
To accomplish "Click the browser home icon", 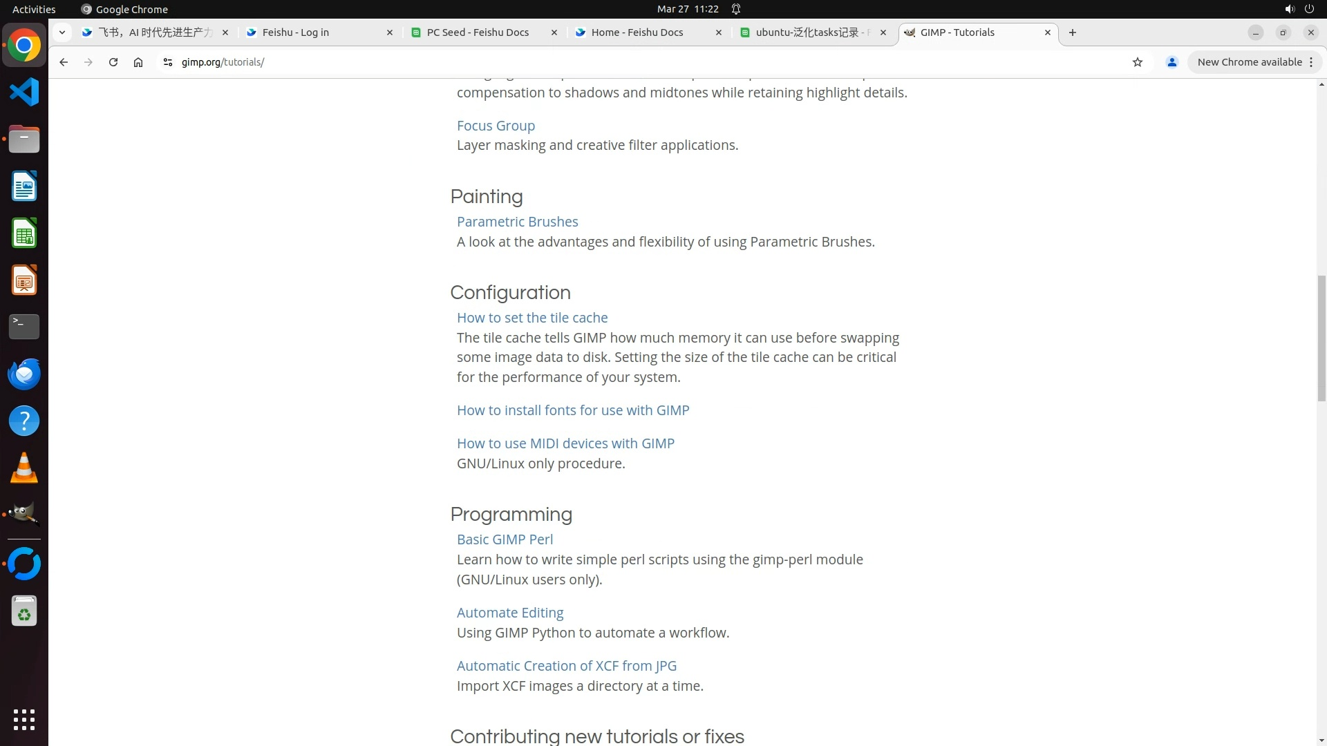I will (138, 62).
